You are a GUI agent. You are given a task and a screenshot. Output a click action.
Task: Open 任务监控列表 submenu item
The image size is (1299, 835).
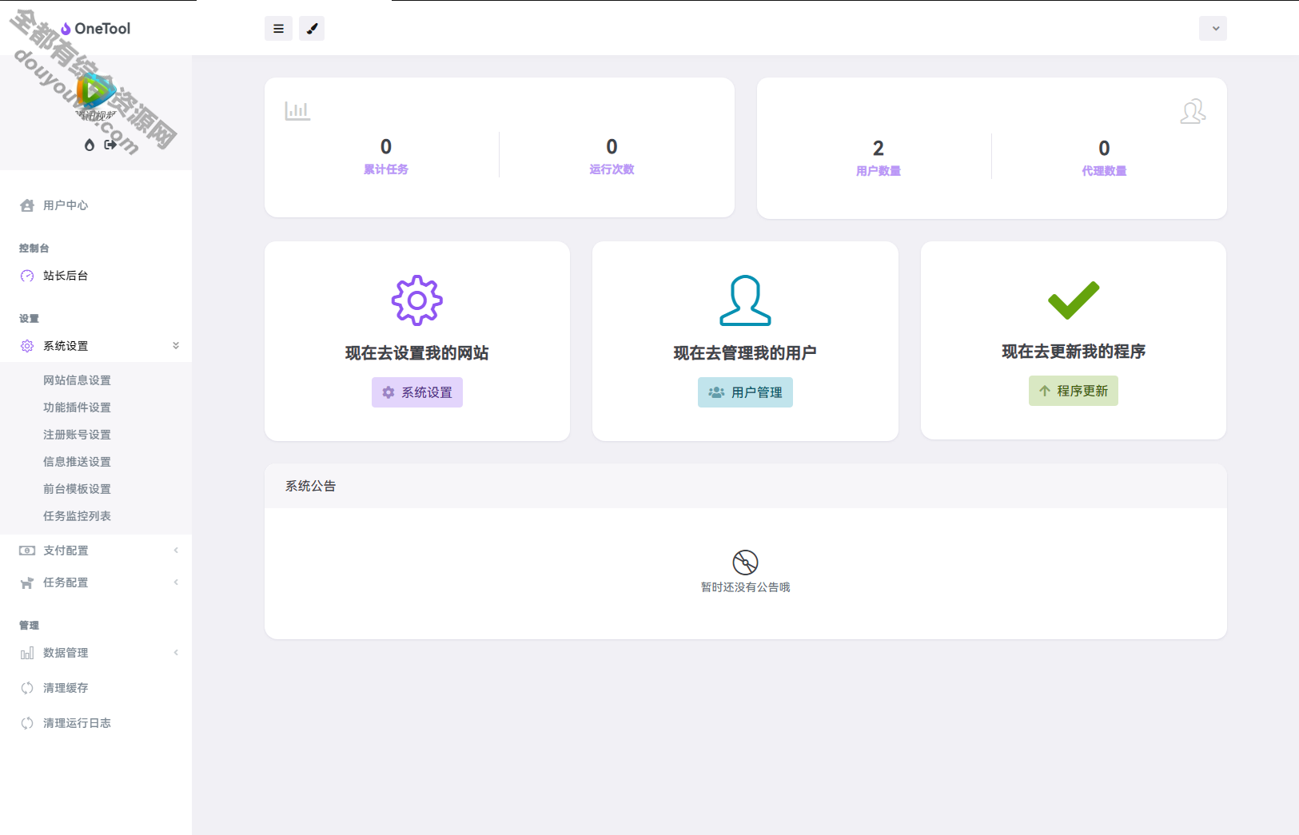[77, 516]
